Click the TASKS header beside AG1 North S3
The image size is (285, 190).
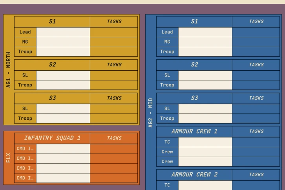(114, 98)
